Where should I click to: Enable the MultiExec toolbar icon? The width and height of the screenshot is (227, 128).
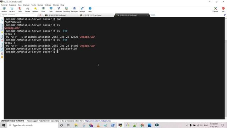coord(59,10)
